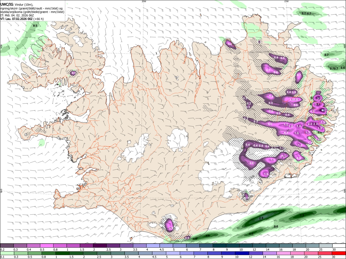This screenshot has width=346, height=259.
Task: Click the 2.3 snowfall value in the east
Action: [x=315, y=124]
